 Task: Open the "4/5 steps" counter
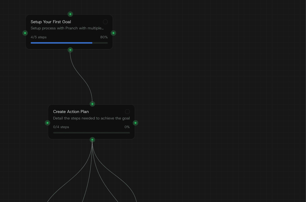coord(39,37)
